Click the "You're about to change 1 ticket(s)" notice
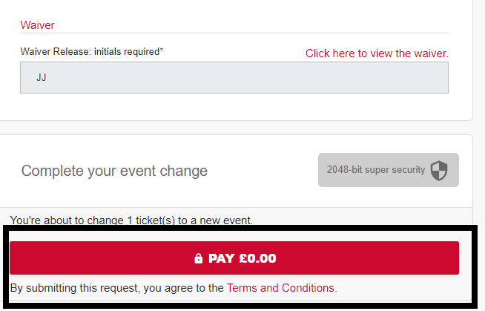The width and height of the screenshot is (485, 311). click(x=131, y=220)
